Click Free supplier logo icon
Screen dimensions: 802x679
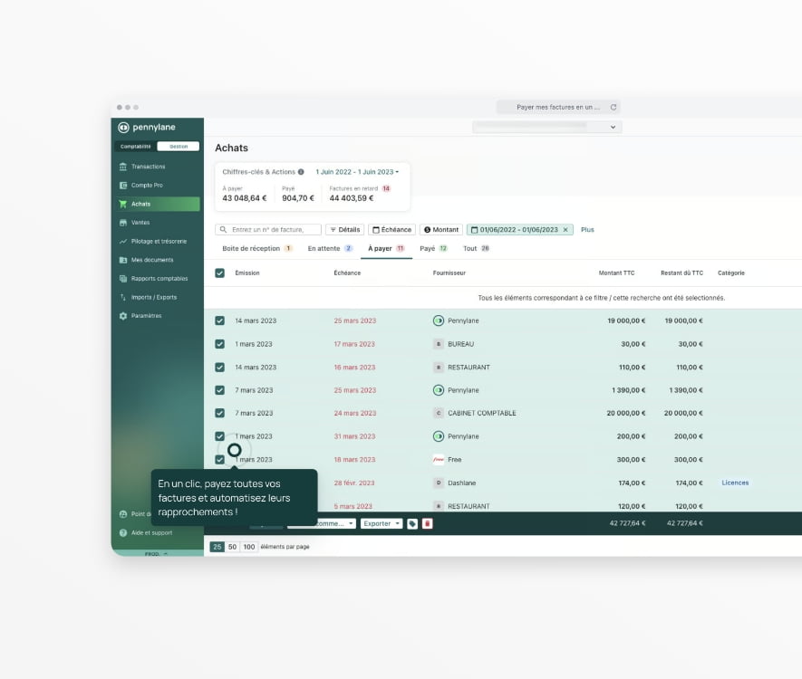click(439, 460)
